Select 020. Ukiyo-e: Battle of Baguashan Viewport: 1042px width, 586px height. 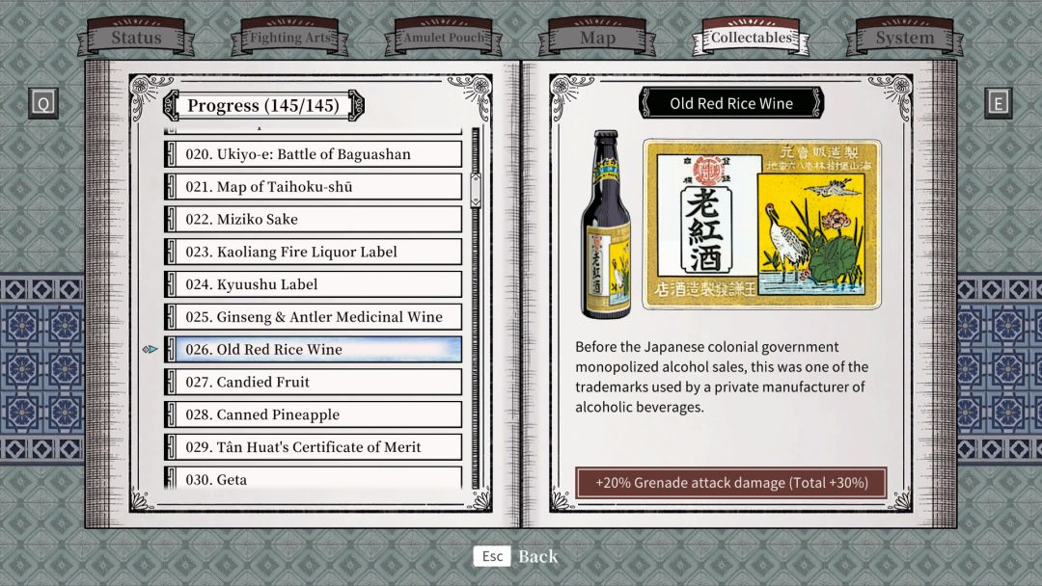point(313,154)
